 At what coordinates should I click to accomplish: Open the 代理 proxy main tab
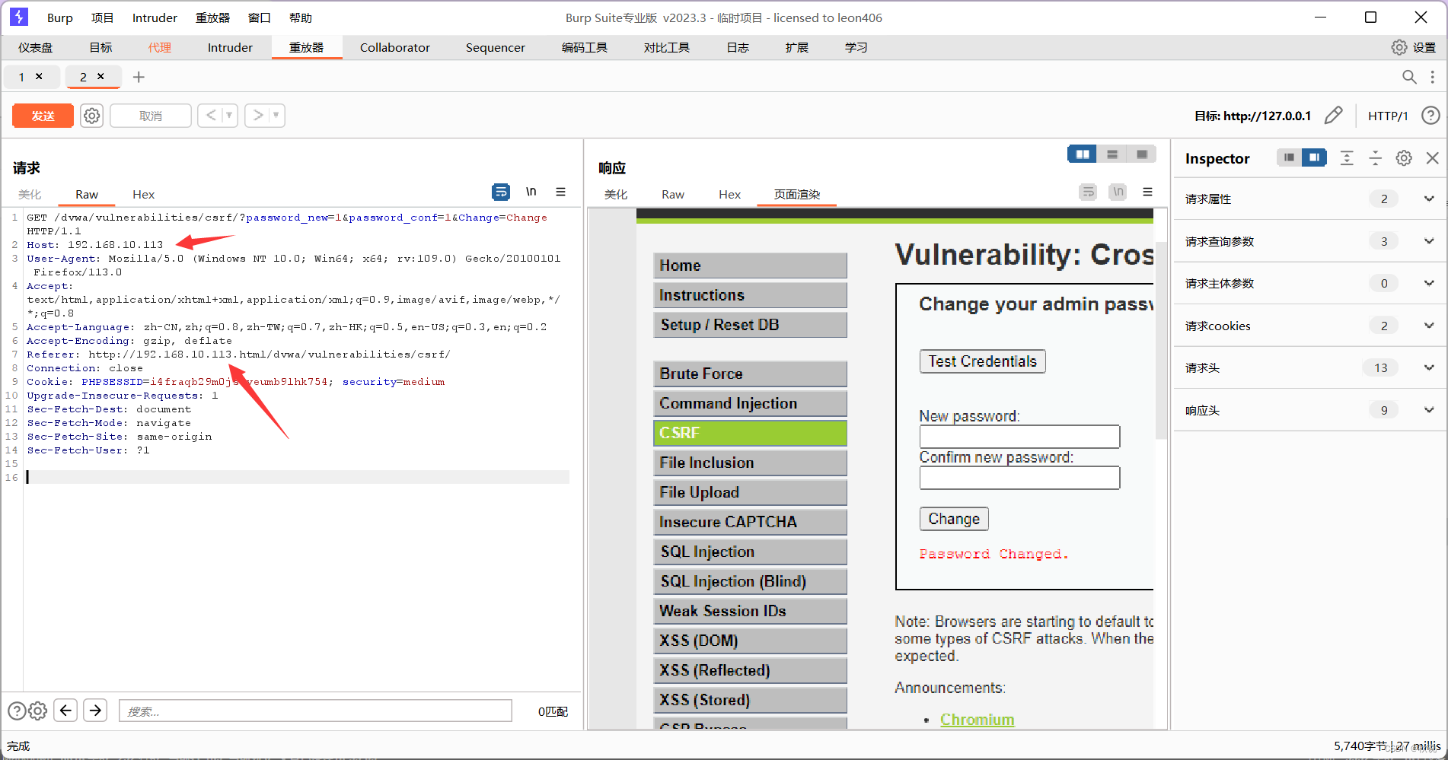click(x=159, y=47)
